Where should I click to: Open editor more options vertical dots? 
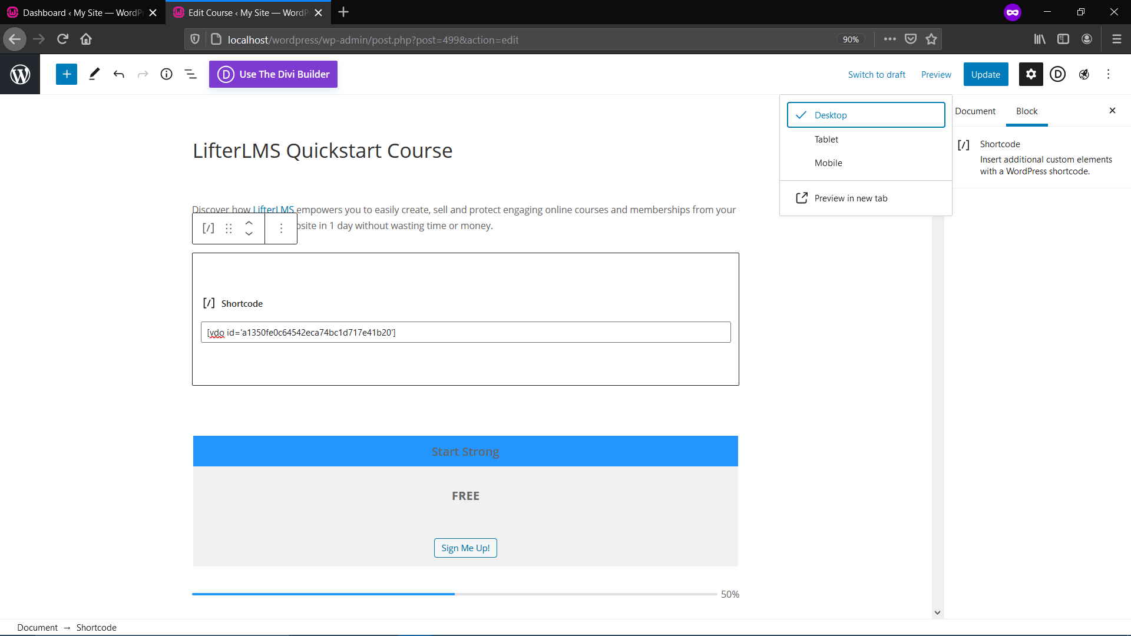click(1109, 74)
